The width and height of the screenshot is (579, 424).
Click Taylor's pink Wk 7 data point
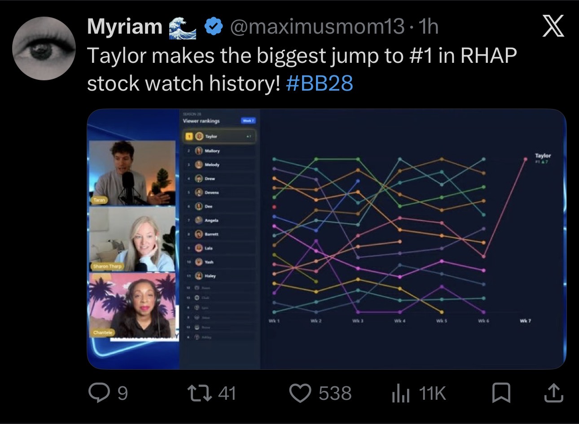coord(526,158)
